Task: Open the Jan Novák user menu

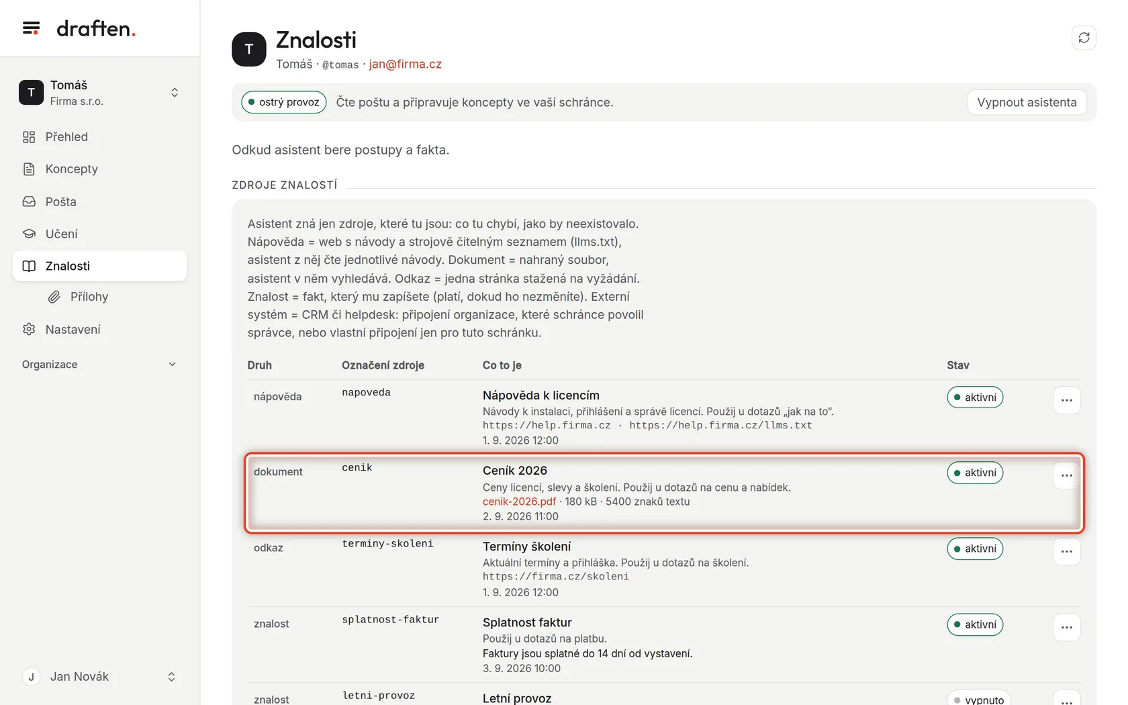Action: (99, 677)
